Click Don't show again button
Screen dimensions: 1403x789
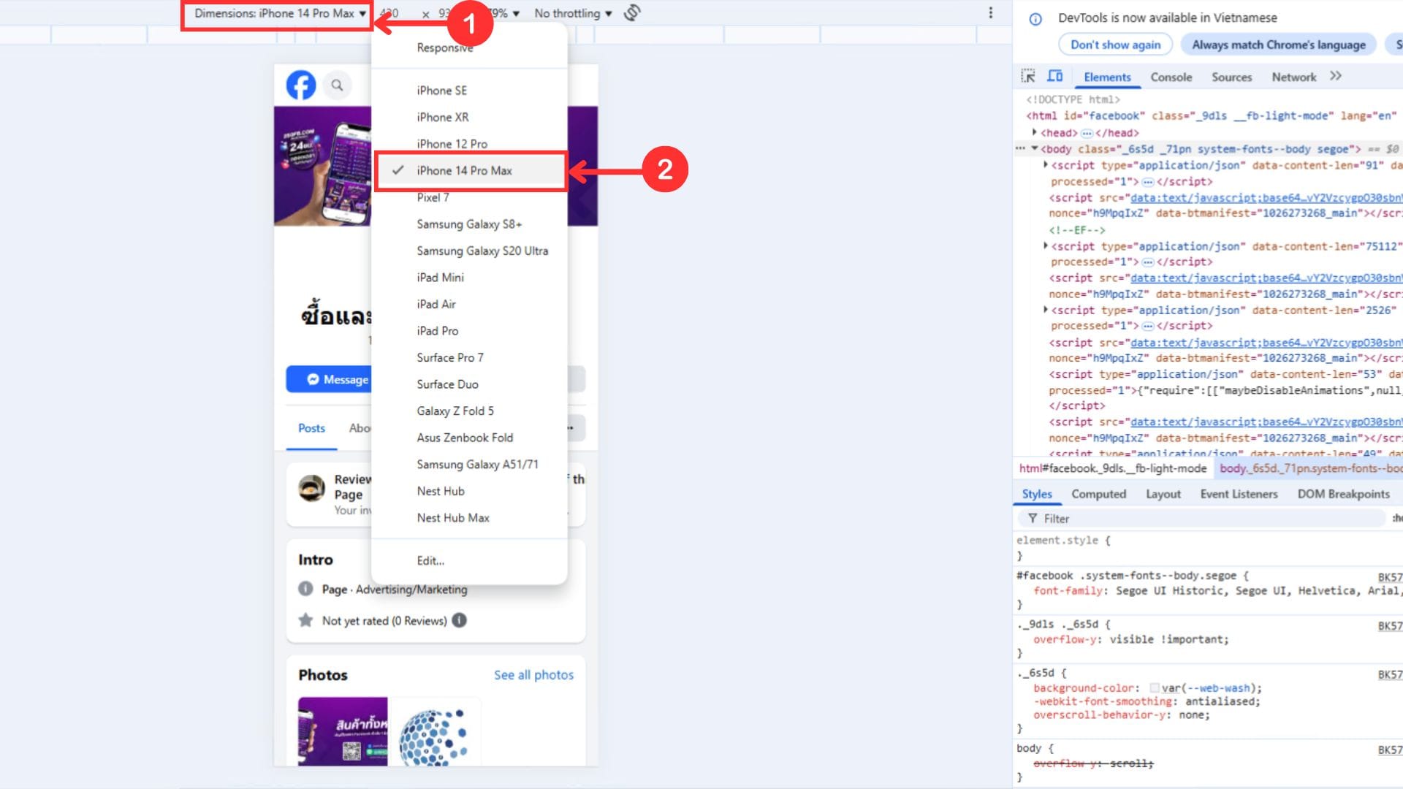coord(1115,45)
